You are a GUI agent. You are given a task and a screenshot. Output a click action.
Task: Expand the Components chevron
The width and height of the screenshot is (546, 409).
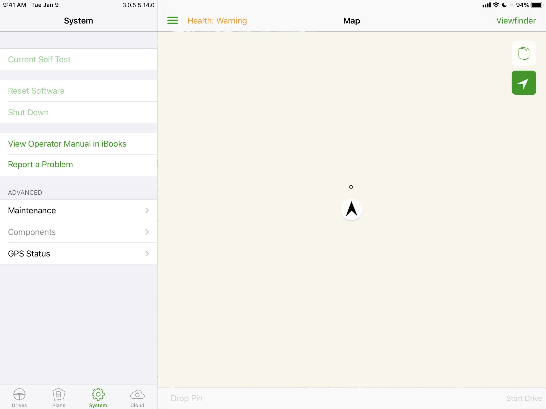coord(147,232)
